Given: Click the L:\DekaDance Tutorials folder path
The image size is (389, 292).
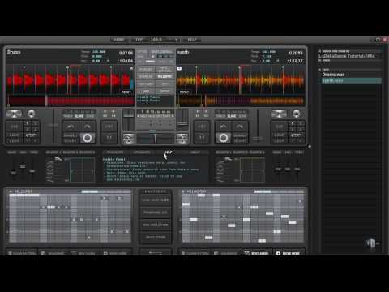Looking at the screenshot, I should [x=350, y=56].
